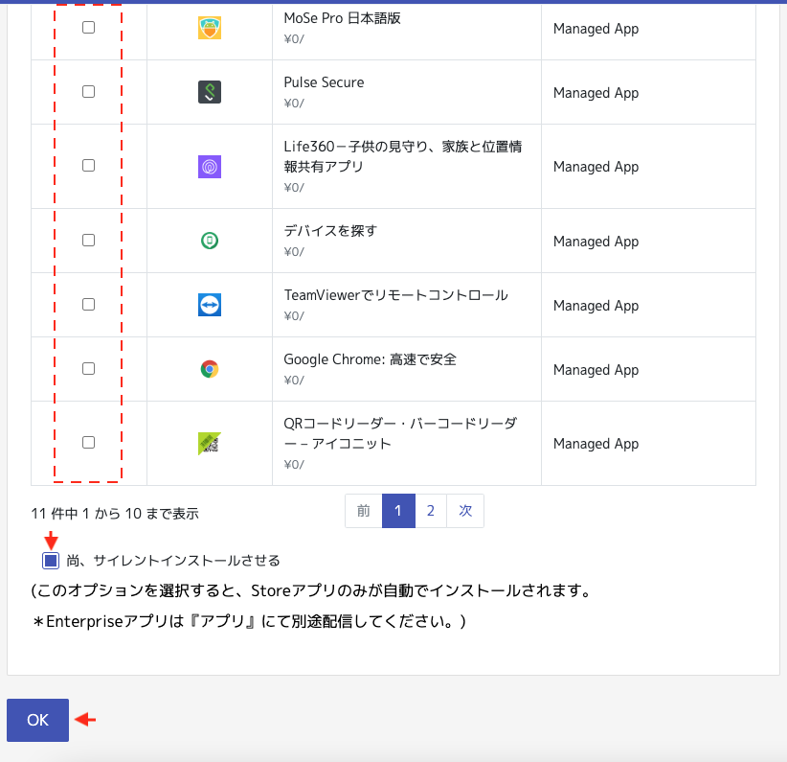This screenshot has height=762, width=787.
Task: Click the ¥0/ price under Google Chrome
Action: click(x=294, y=380)
